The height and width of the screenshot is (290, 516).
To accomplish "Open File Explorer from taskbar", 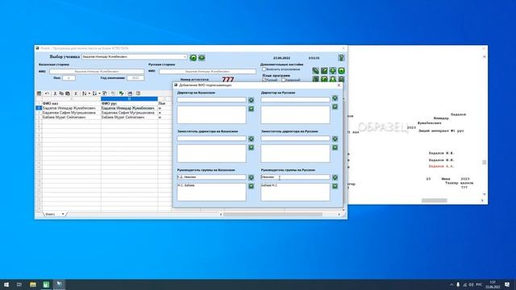I will pyautogui.click(x=33, y=284).
